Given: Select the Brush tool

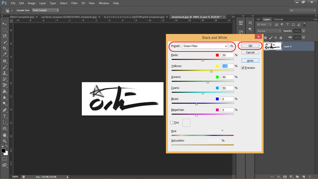Looking at the screenshot, I should coord(5,67).
